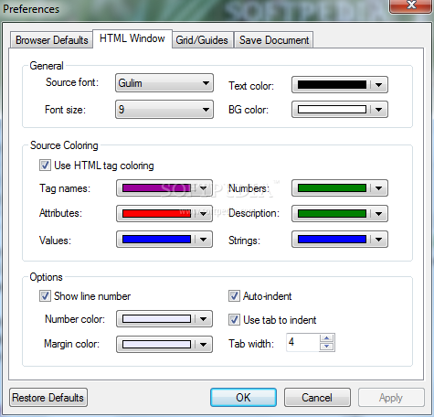This screenshot has width=434, height=417.
Task: Select the HTML Window tab
Action: 132,38
